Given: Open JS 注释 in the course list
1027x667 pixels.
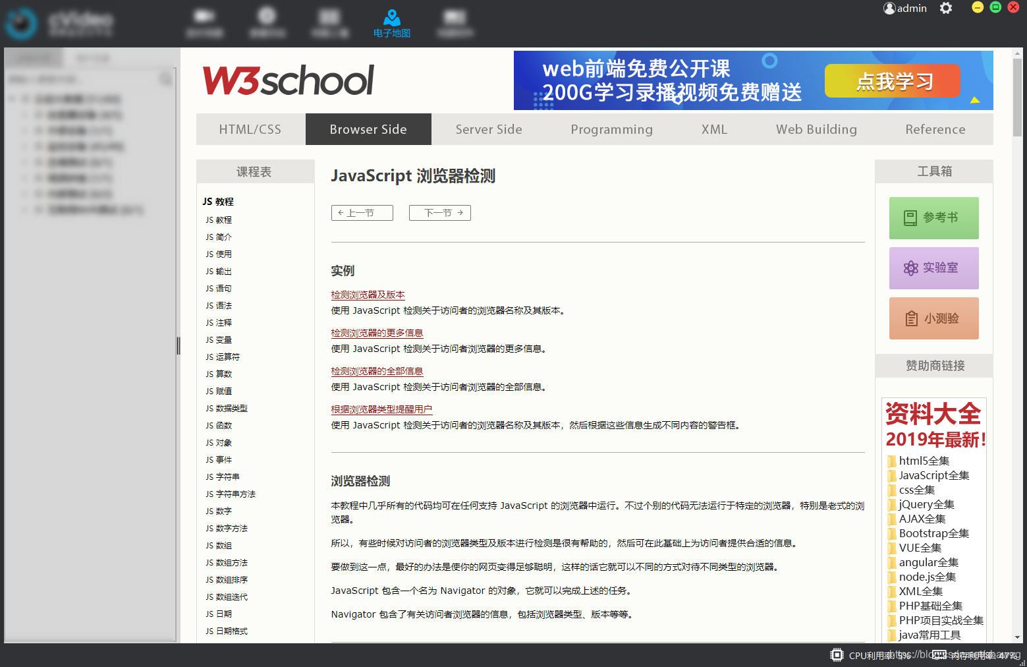Looking at the screenshot, I should pos(219,322).
